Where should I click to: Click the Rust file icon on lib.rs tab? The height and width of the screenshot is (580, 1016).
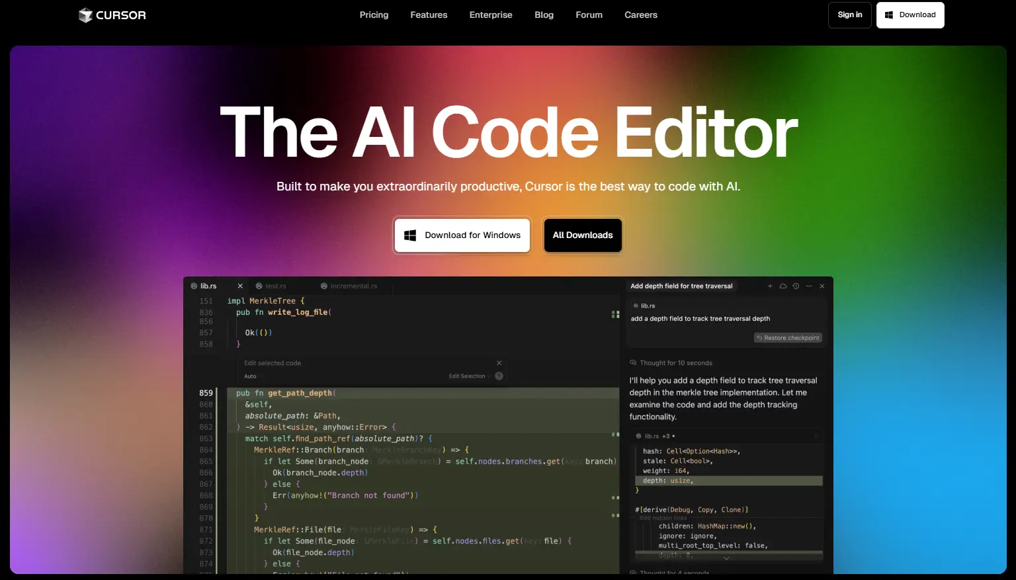coord(194,286)
